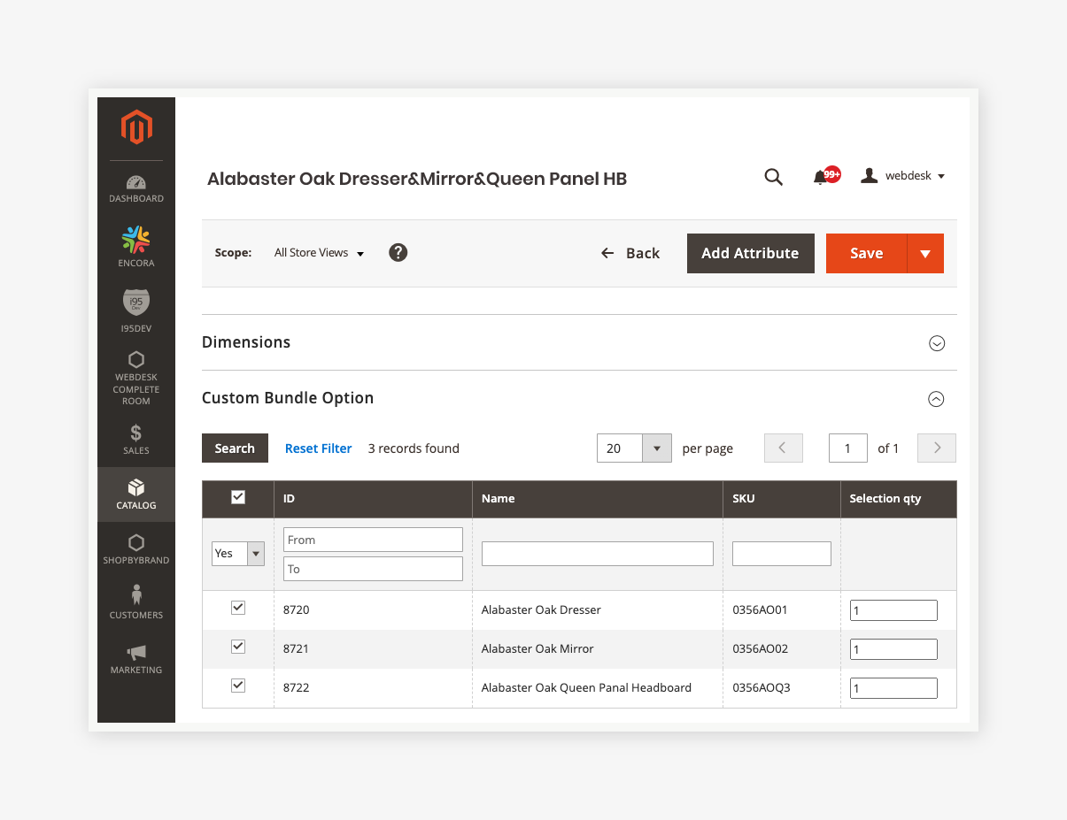Open the Marketing menu
This screenshot has width=1067, height=820.
136,659
